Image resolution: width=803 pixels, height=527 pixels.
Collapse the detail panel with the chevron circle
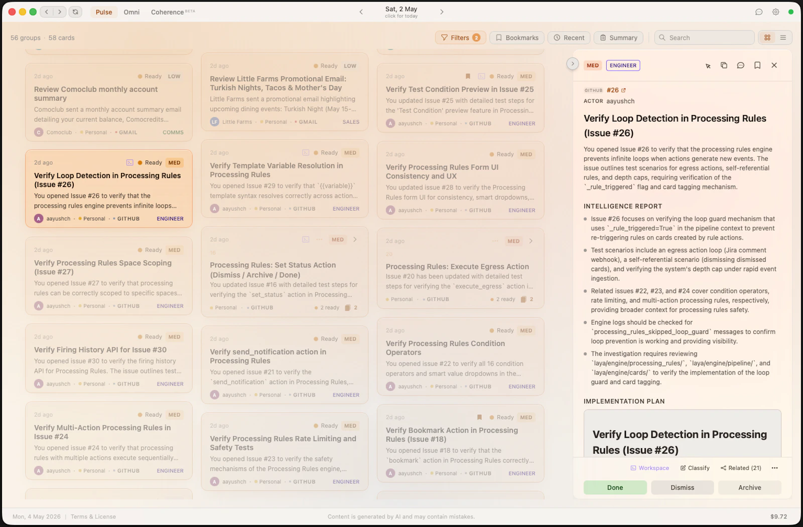[x=572, y=64]
